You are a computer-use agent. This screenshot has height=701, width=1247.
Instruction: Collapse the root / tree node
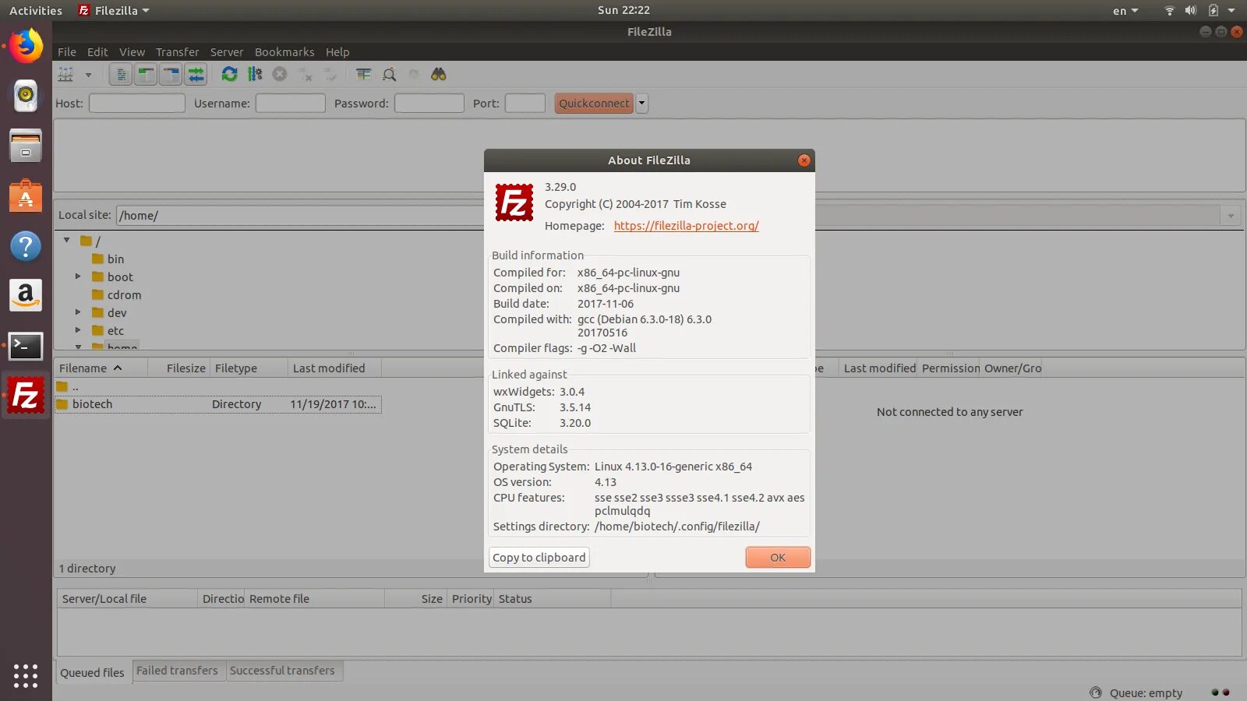tap(67, 241)
